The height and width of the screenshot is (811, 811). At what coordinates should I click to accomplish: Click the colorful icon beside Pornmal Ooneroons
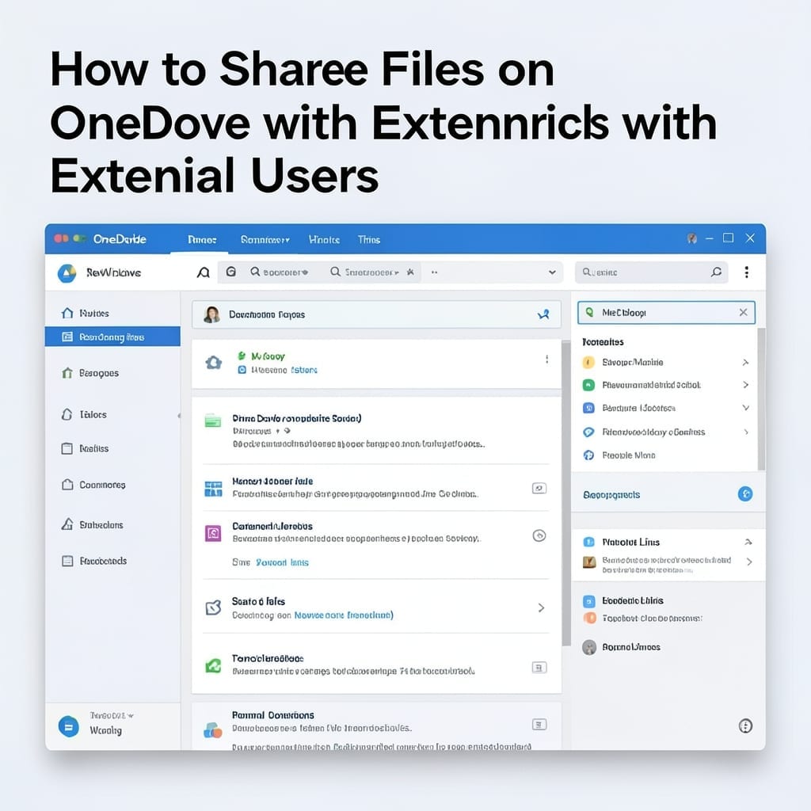(212, 729)
